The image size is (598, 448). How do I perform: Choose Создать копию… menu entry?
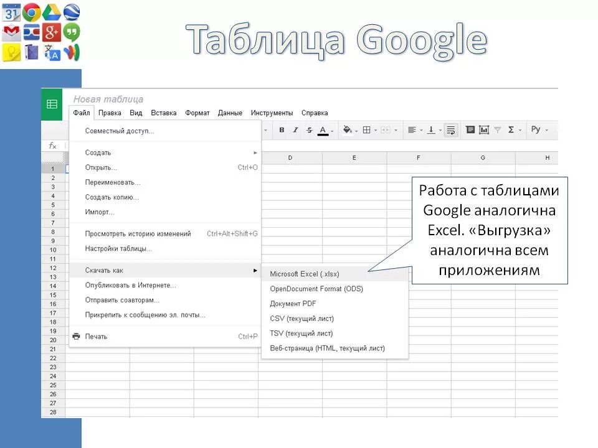pos(165,197)
